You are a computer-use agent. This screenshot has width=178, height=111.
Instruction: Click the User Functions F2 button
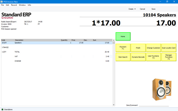(153, 57)
